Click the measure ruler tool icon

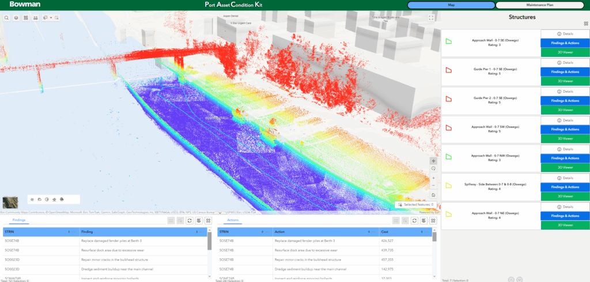pos(35,18)
